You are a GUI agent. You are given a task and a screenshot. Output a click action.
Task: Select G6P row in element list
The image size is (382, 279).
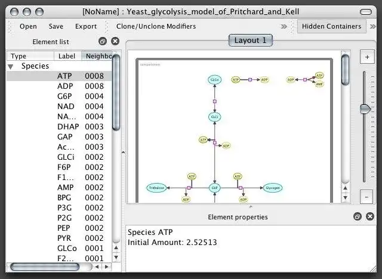[x=59, y=97]
